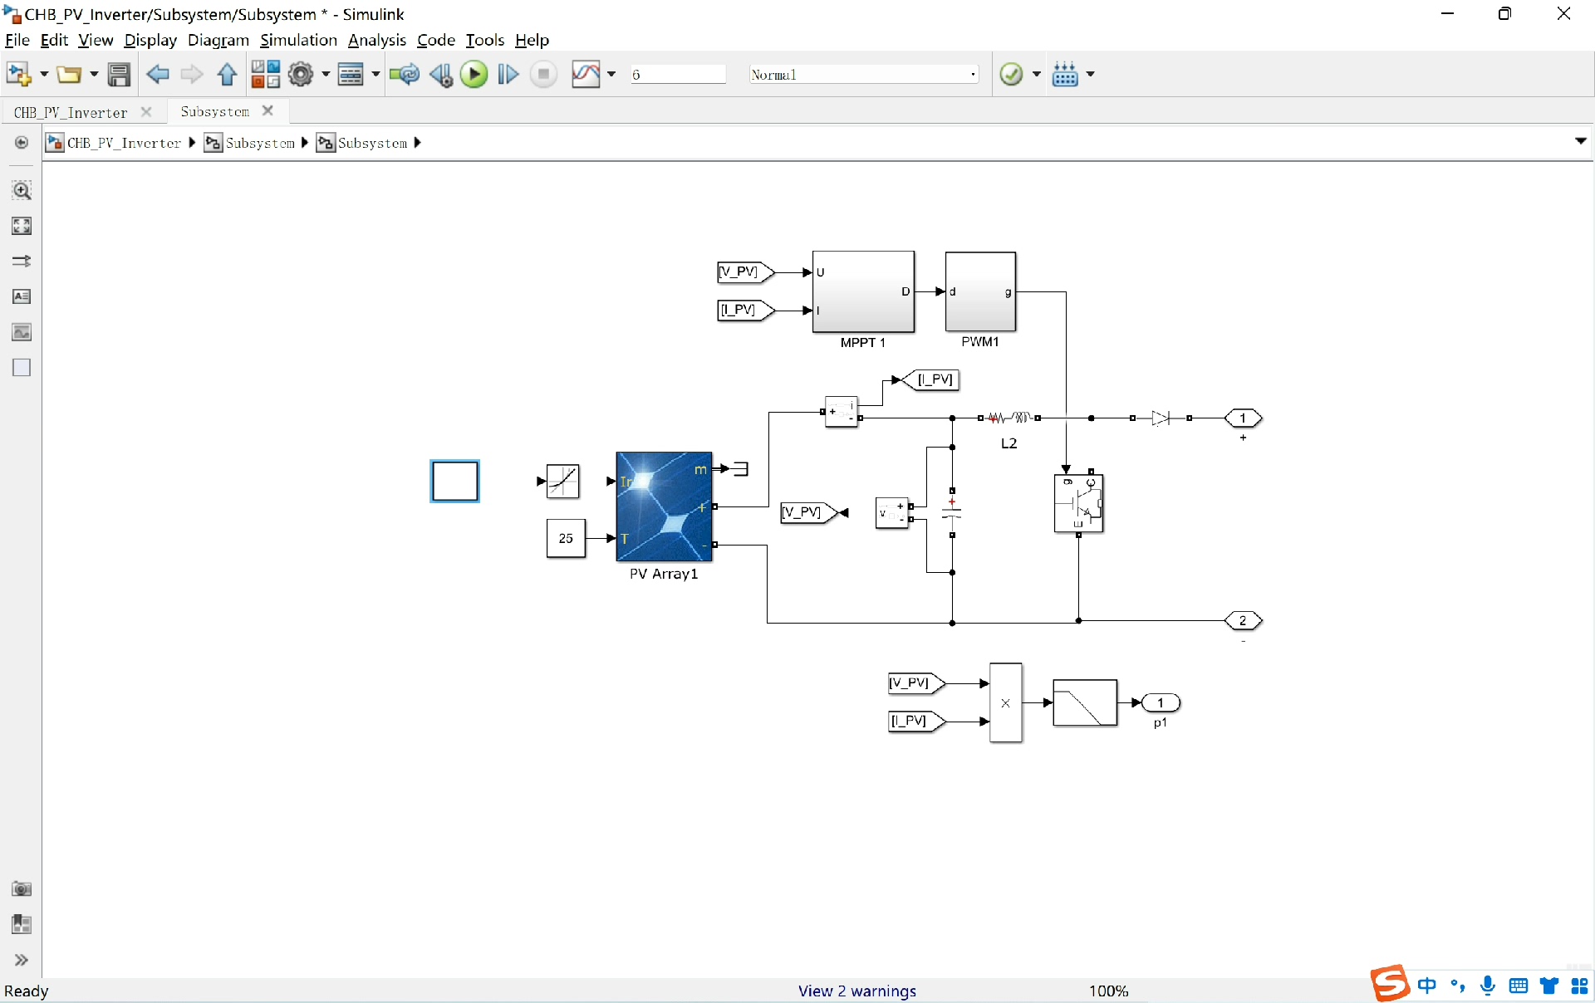The width and height of the screenshot is (1595, 1003).
Task: Select the Zoom tool in palette
Action: point(22,191)
